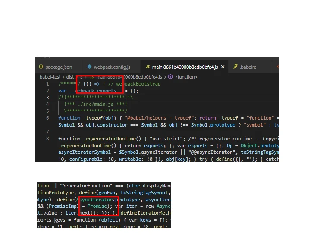The height and width of the screenshot is (241, 314).
Task: Click the JS icon on main tab
Action: (x=148, y=67)
